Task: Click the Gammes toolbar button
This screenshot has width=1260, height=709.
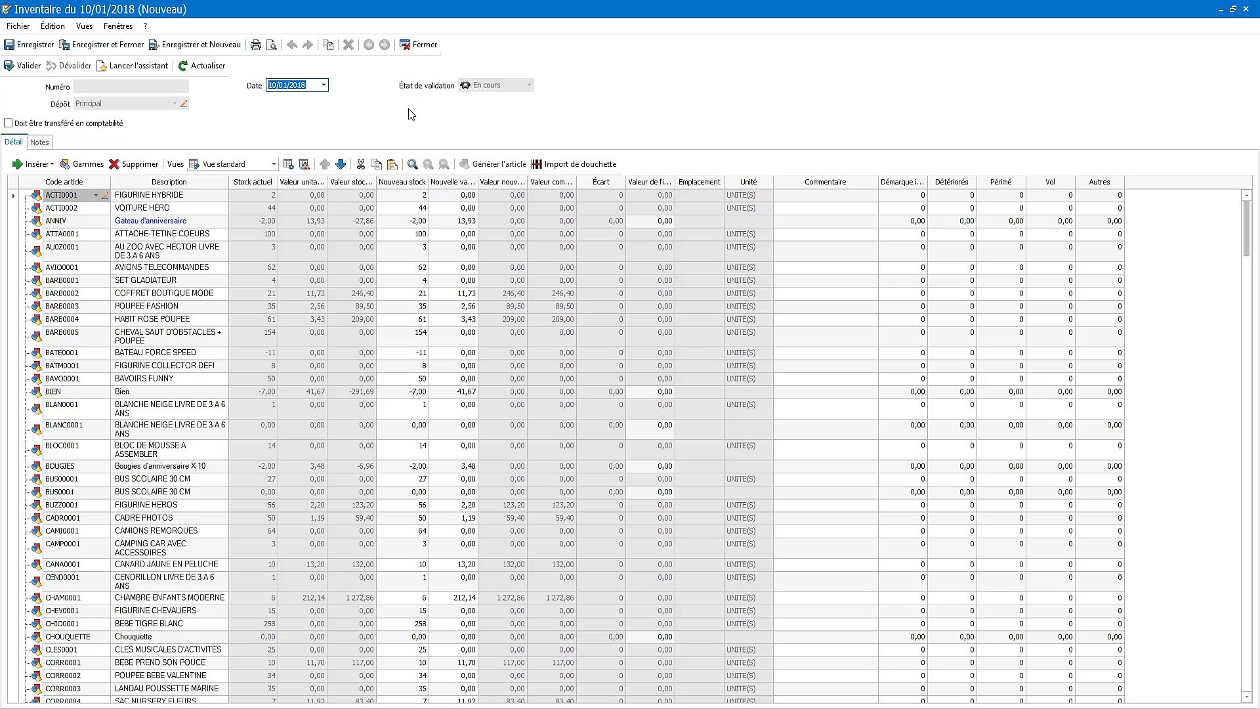Action: point(81,164)
